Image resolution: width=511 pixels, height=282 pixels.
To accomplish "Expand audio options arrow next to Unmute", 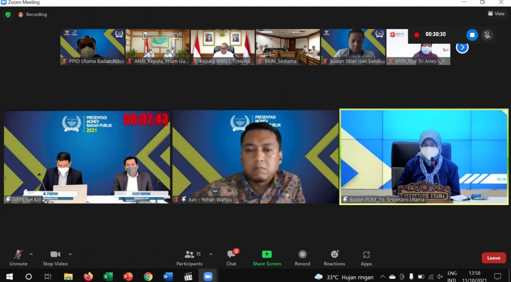I will click(31, 254).
